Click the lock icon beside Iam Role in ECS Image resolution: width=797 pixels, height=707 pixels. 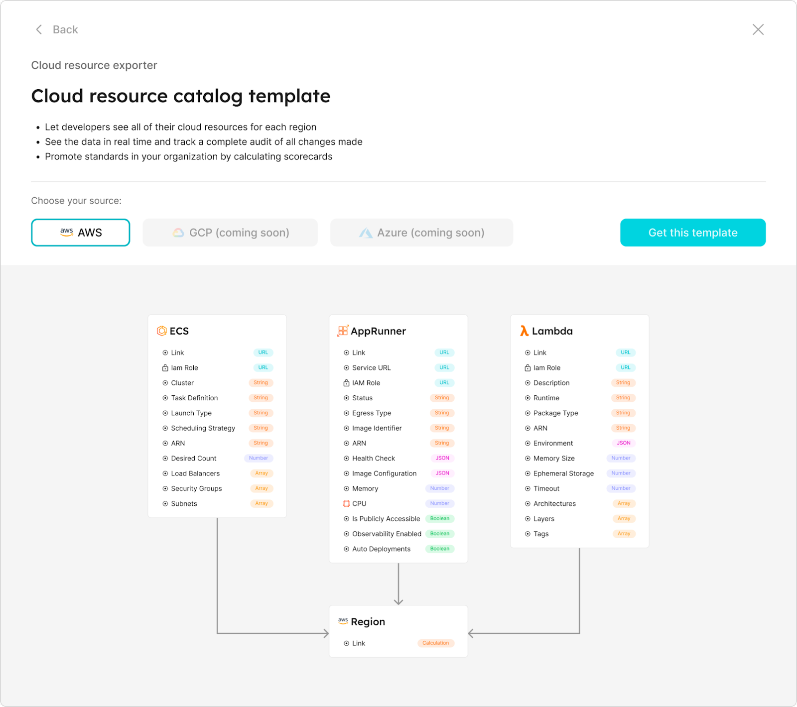[165, 368]
